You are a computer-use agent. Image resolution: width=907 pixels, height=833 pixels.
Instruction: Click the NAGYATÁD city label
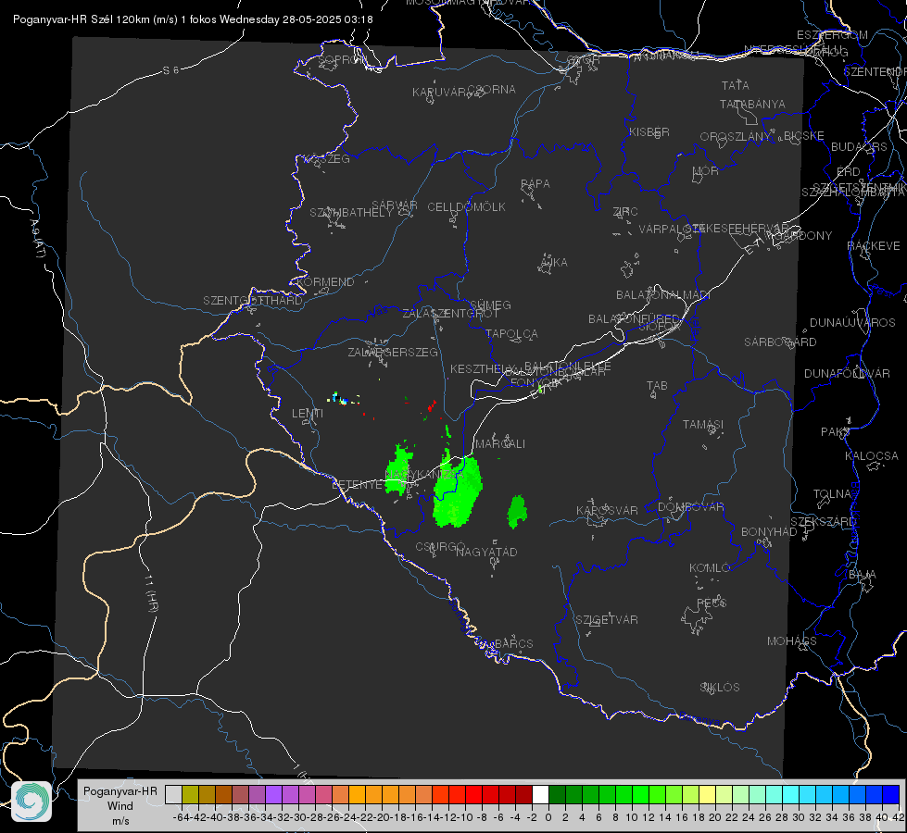click(x=486, y=552)
